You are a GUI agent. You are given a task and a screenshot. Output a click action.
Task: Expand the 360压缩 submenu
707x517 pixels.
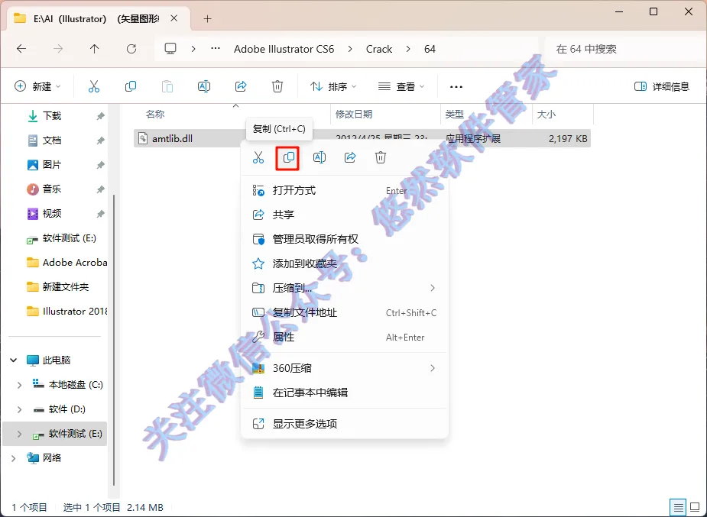tap(433, 368)
